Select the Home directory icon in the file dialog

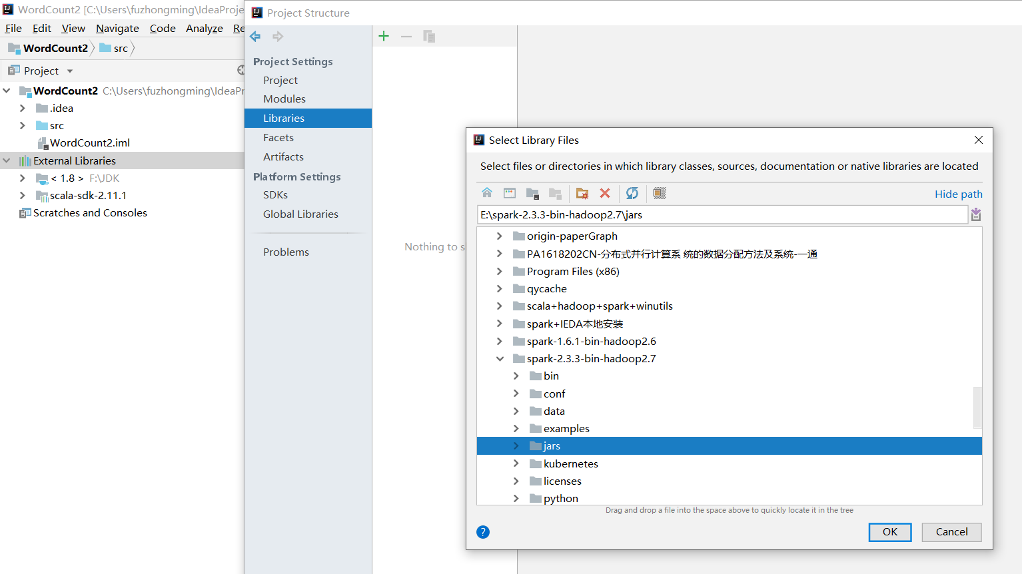coord(487,193)
